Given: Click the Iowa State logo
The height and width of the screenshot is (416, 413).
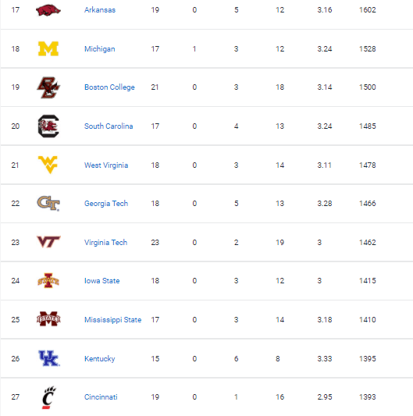Looking at the screenshot, I should (48, 281).
